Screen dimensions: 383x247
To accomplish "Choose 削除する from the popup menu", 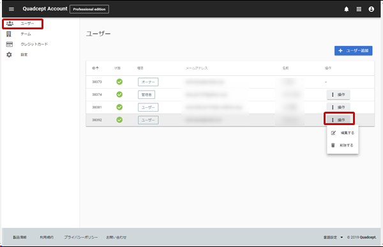I will point(342,146).
